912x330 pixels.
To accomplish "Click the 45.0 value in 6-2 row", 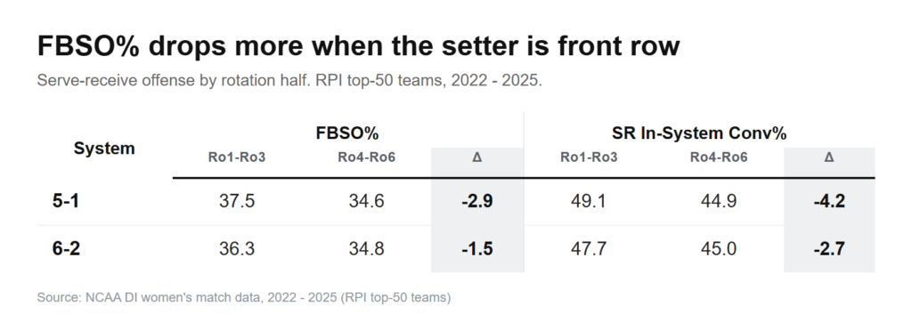I will 719,249.
